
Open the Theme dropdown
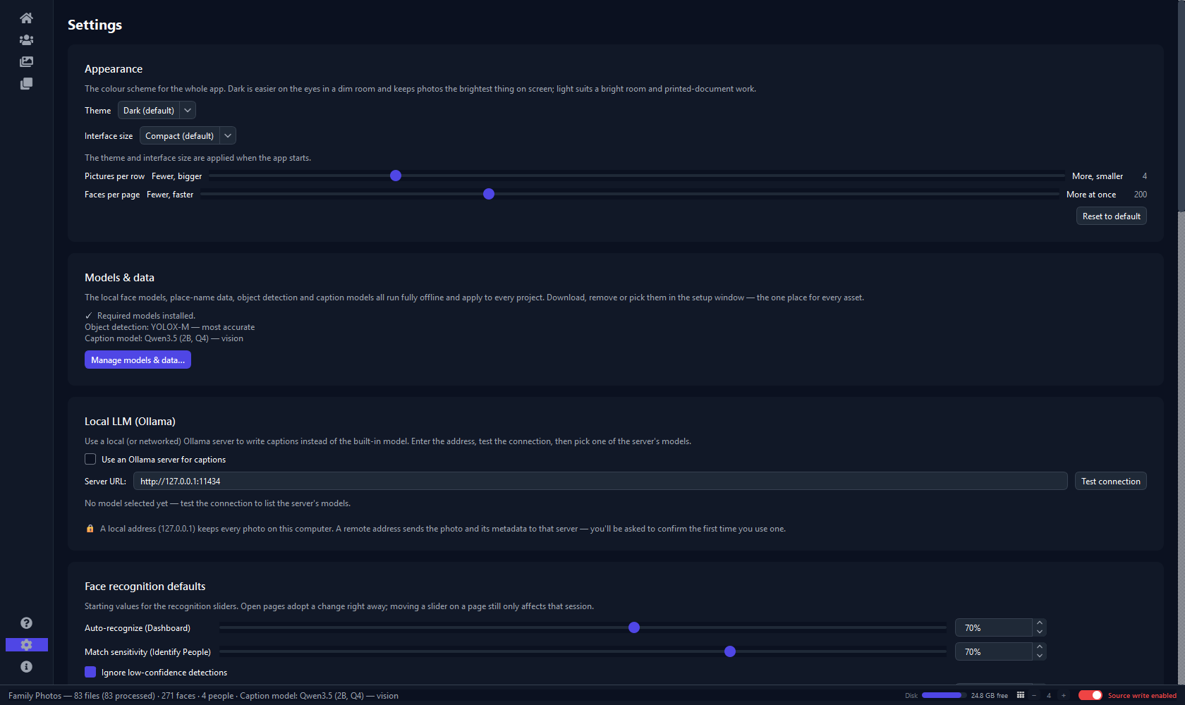point(157,111)
